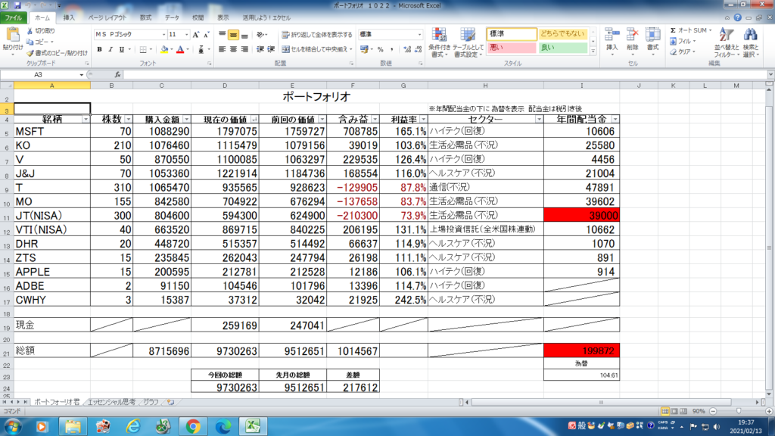Click the Paste (貼り付け) clipboard icon

[12, 35]
